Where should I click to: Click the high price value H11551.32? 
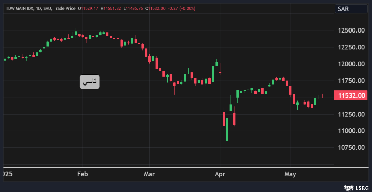110,8
